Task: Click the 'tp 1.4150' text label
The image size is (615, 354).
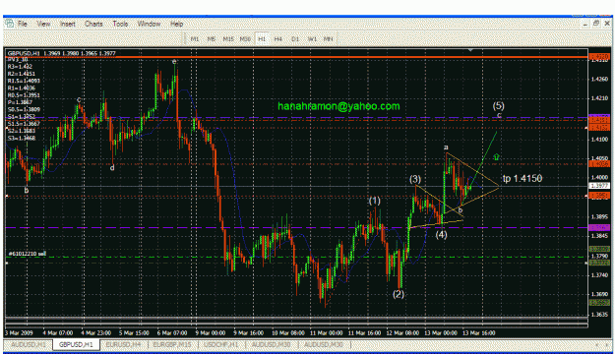Action: tap(523, 178)
